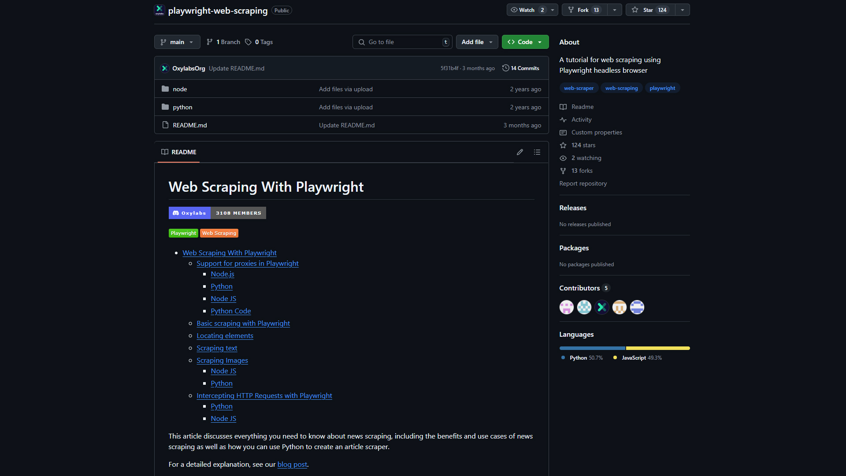This screenshot has width=846, height=476.
Task: Click the Oxylabs repository avatar icon
Action: coord(159,10)
